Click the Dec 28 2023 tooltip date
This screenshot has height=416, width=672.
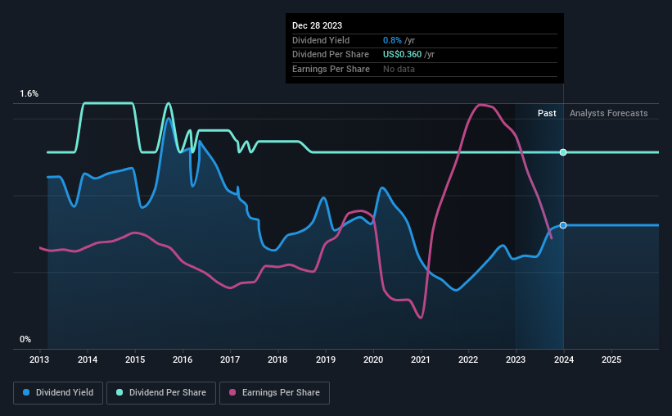pos(317,25)
